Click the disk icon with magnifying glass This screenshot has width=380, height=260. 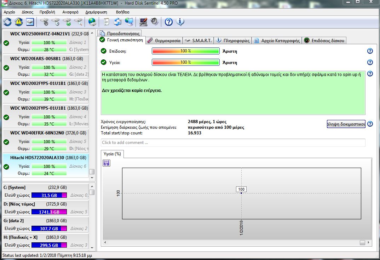click(x=78, y=22)
